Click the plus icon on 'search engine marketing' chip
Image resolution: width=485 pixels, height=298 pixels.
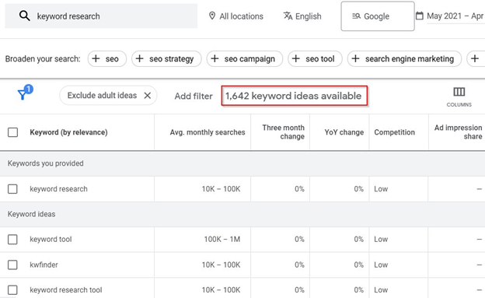pos(355,58)
